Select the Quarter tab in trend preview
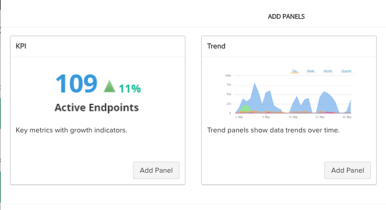The width and height of the screenshot is (386, 210). (346, 71)
